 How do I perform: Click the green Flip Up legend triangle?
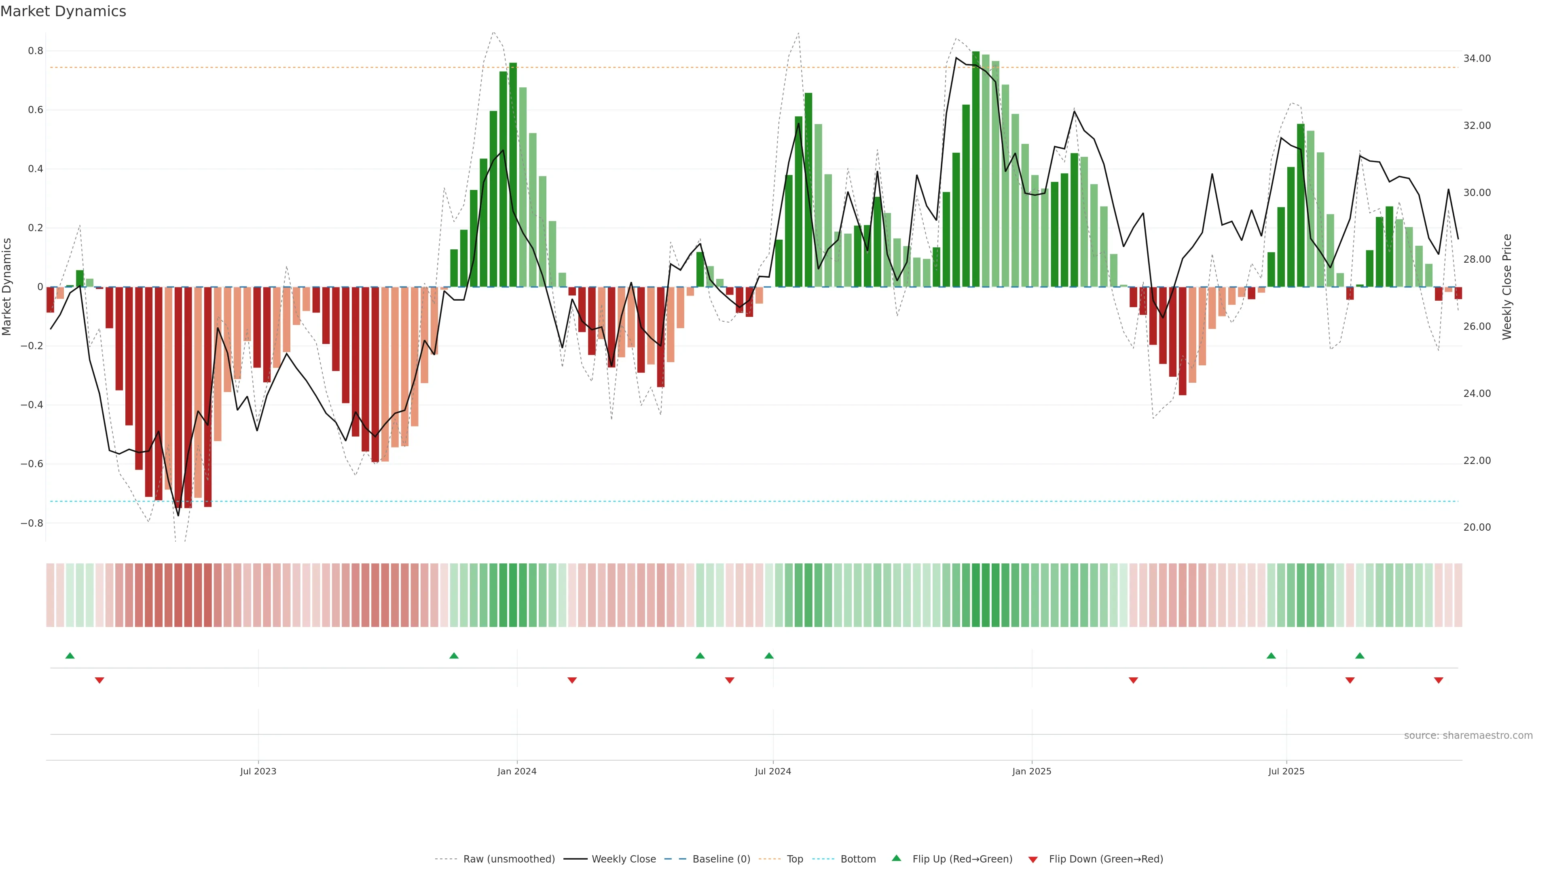pos(897,858)
